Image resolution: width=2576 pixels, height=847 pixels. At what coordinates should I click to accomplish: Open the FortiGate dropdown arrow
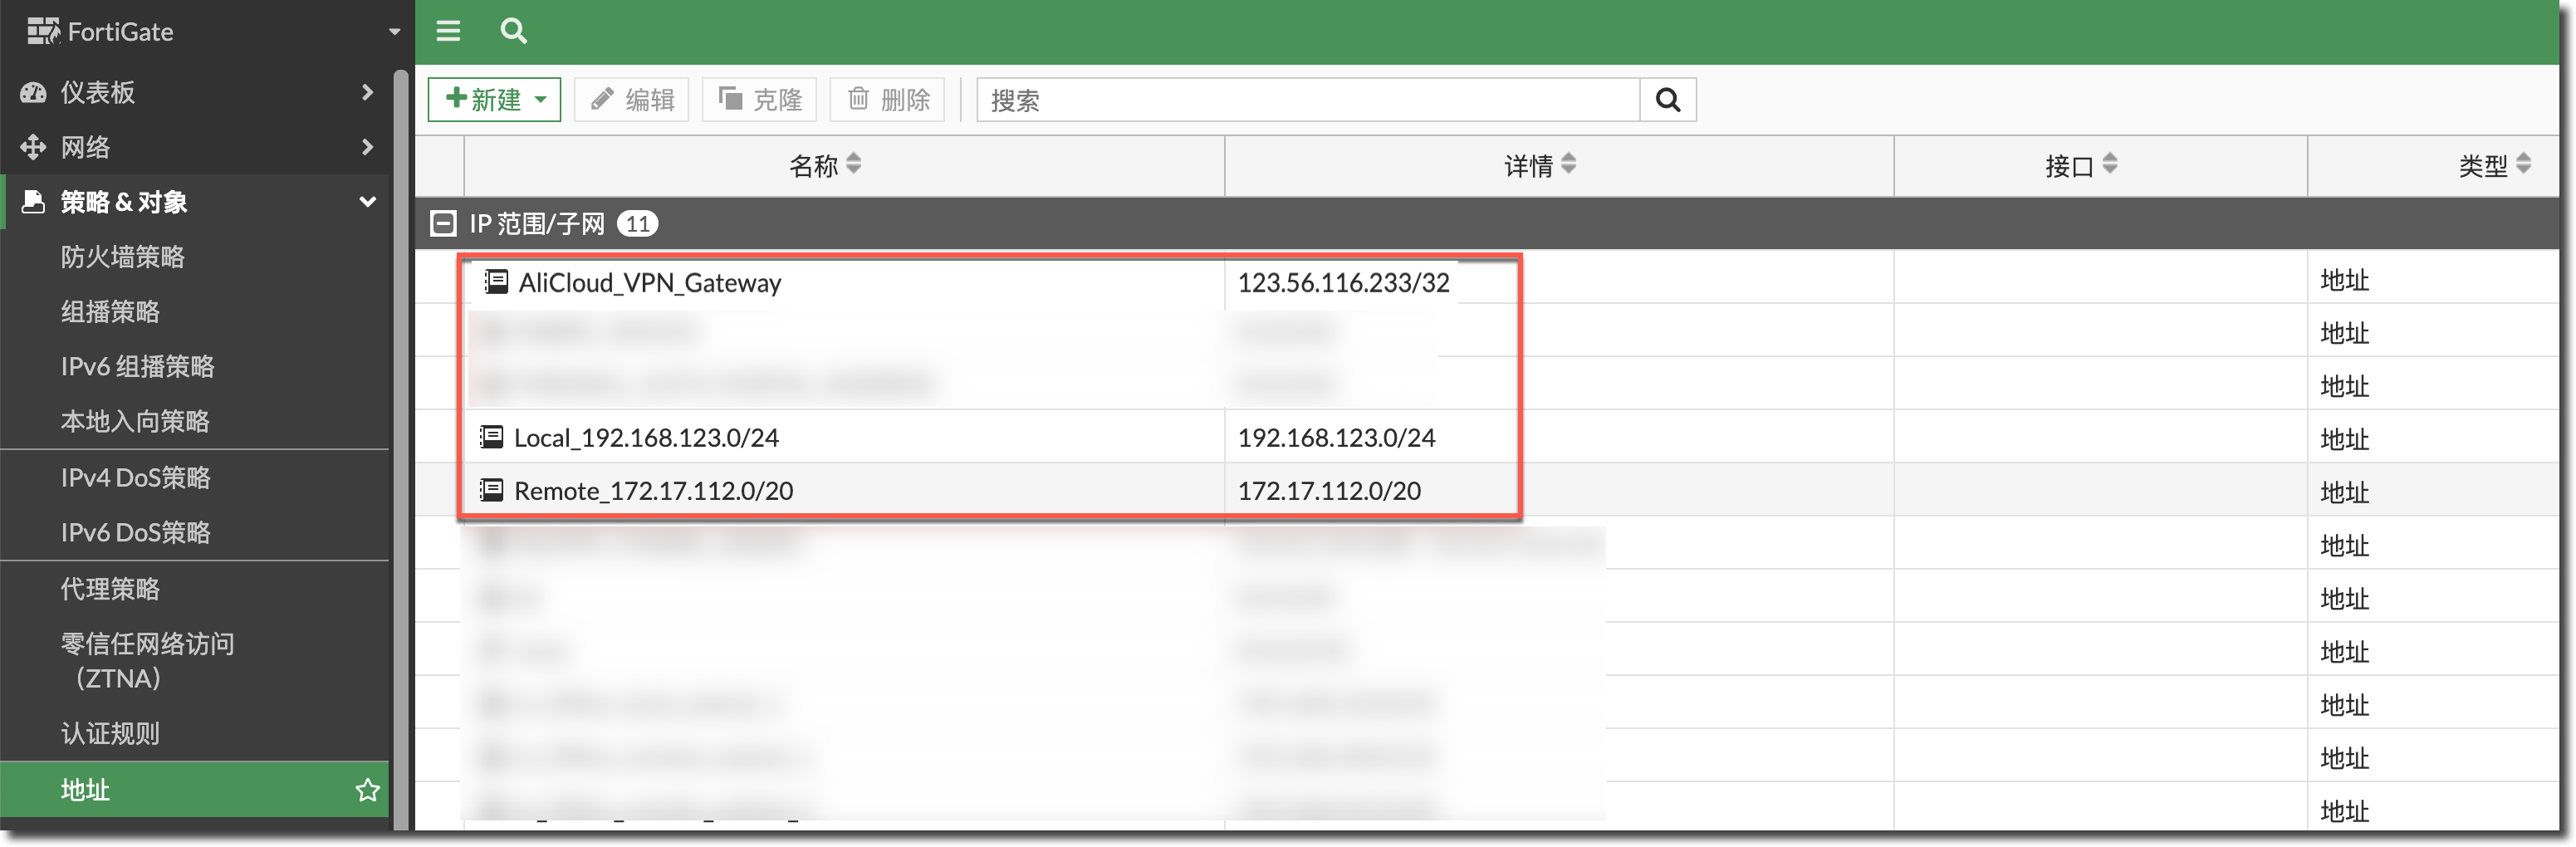coord(394,32)
